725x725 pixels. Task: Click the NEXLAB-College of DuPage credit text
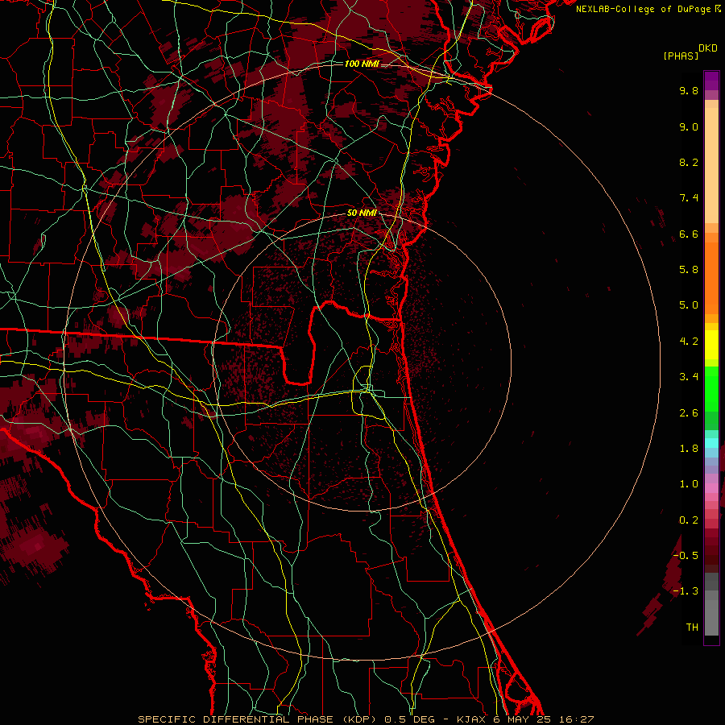[x=644, y=9]
